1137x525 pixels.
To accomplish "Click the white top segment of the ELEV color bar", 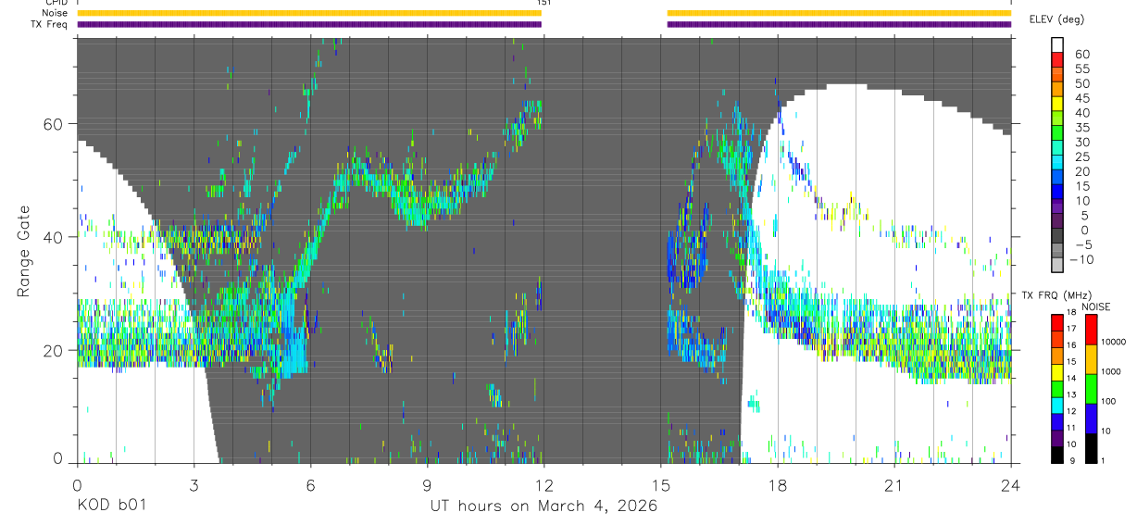I will tap(1056, 45).
